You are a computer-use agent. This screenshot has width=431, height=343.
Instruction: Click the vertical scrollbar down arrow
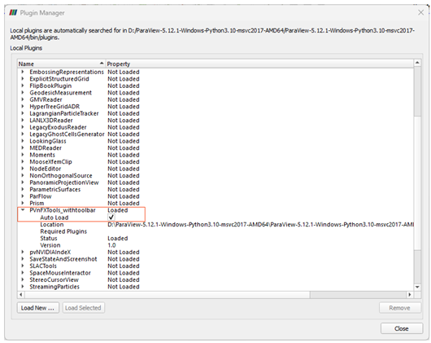pyautogui.click(x=417, y=287)
